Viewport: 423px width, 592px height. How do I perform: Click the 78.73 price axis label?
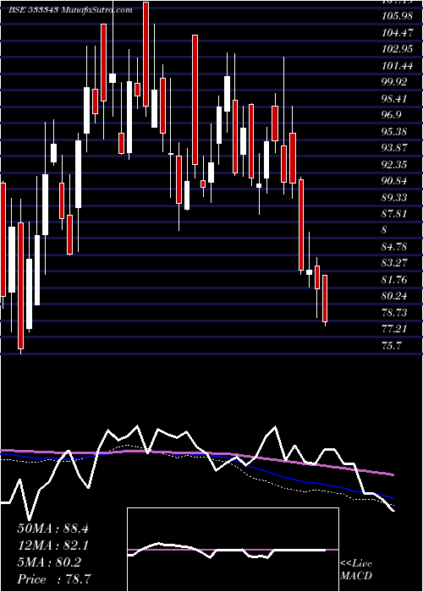tap(396, 313)
